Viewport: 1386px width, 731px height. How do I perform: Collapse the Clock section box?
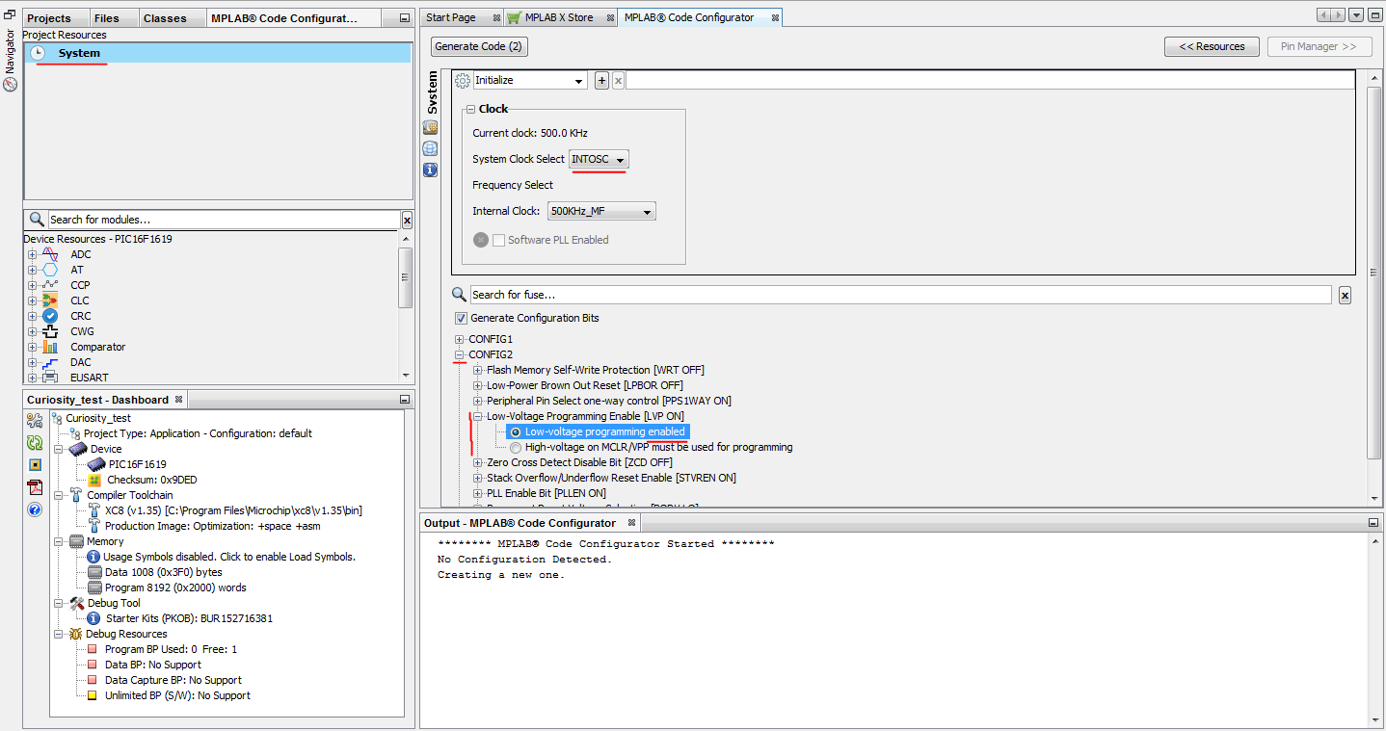pos(470,109)
